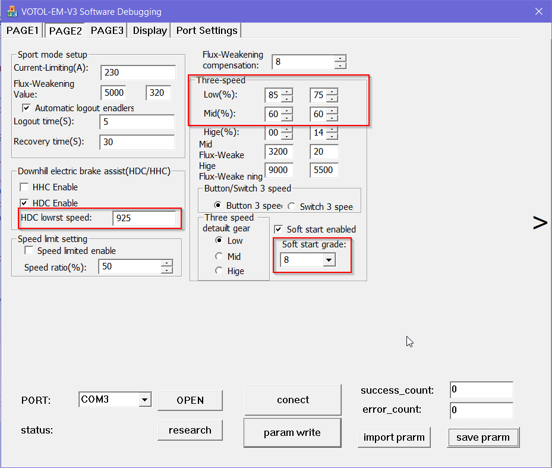Click the VOTOL app icon in title bar
The width and height of the screenshot is (552, 468).
pyautogui.click(x=11, y=11)
